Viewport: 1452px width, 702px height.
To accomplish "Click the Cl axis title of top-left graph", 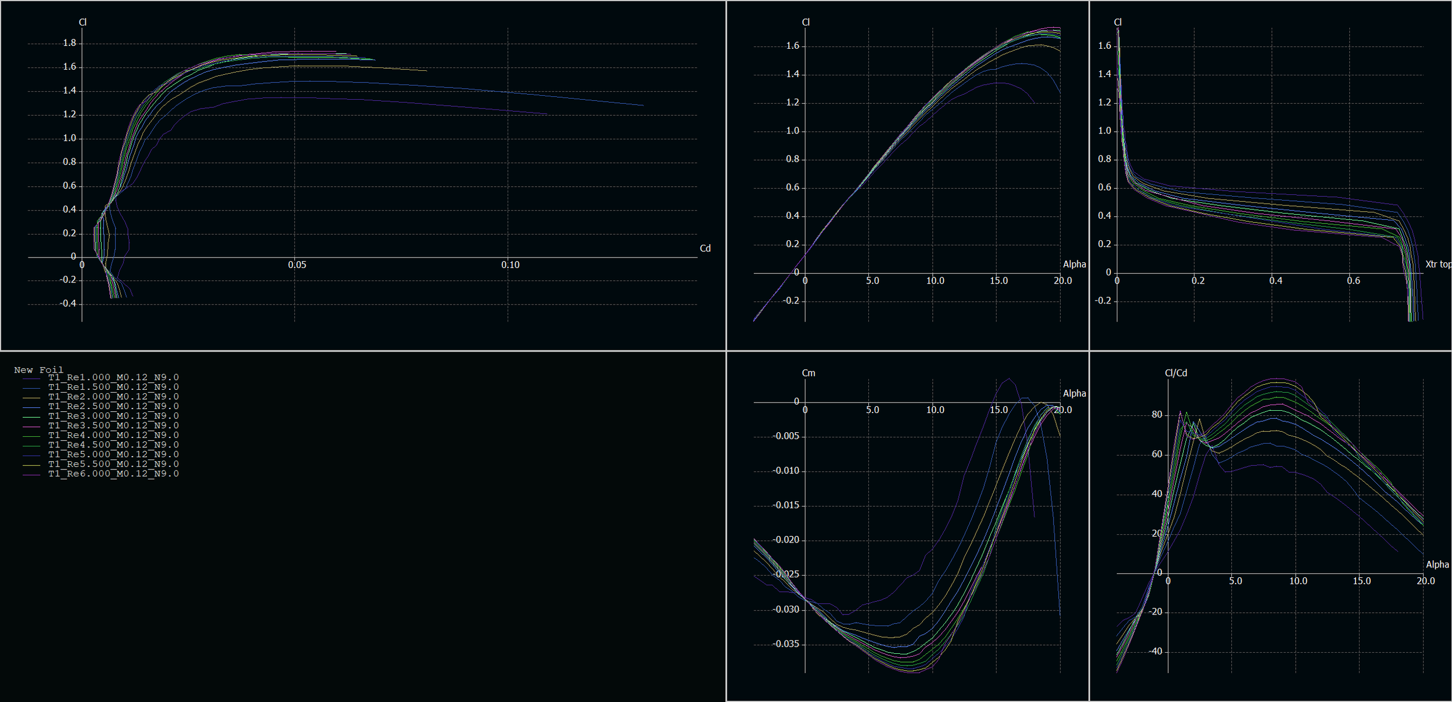I will [x=82, y=22].
